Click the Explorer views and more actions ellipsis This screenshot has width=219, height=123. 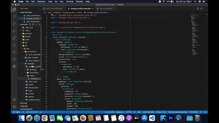[x=39, y=9]
